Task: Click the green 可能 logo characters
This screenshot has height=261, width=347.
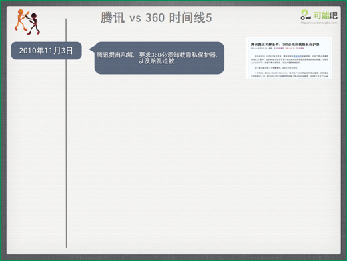Action: click(x=322, y=15)
